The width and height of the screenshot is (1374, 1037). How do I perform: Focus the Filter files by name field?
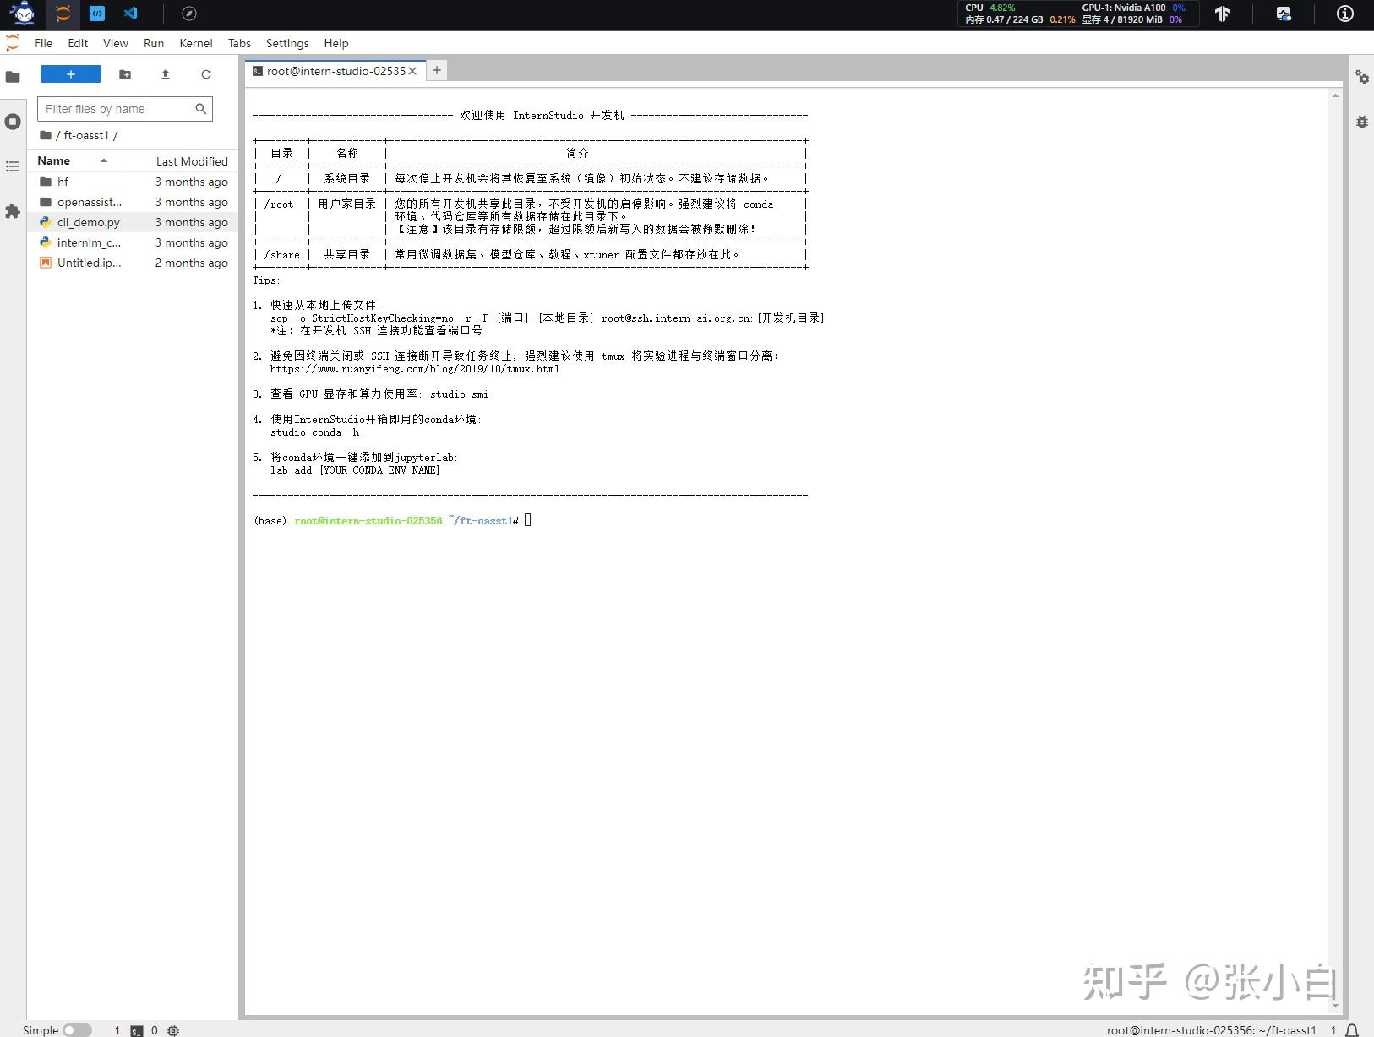click(x=124, y=109)
